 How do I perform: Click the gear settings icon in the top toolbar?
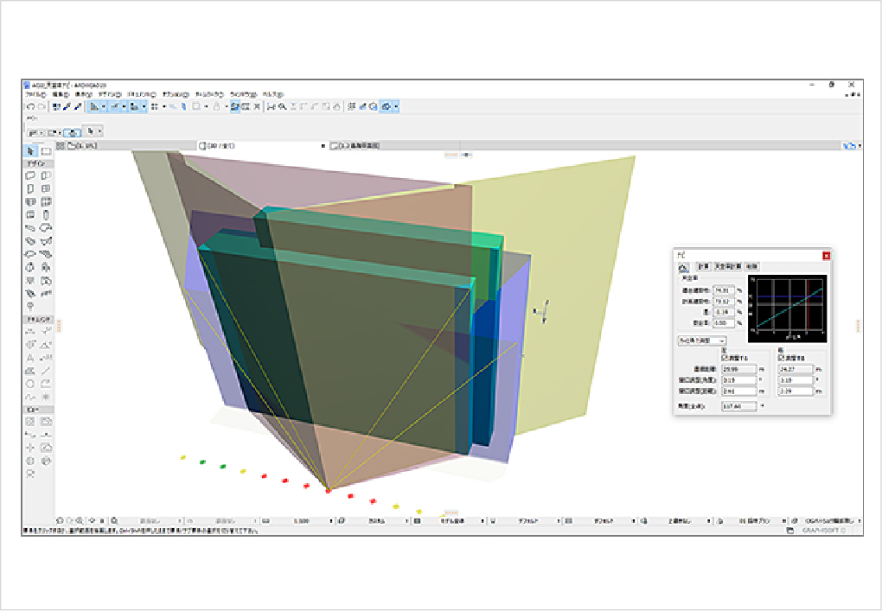[x=388, y=106]
